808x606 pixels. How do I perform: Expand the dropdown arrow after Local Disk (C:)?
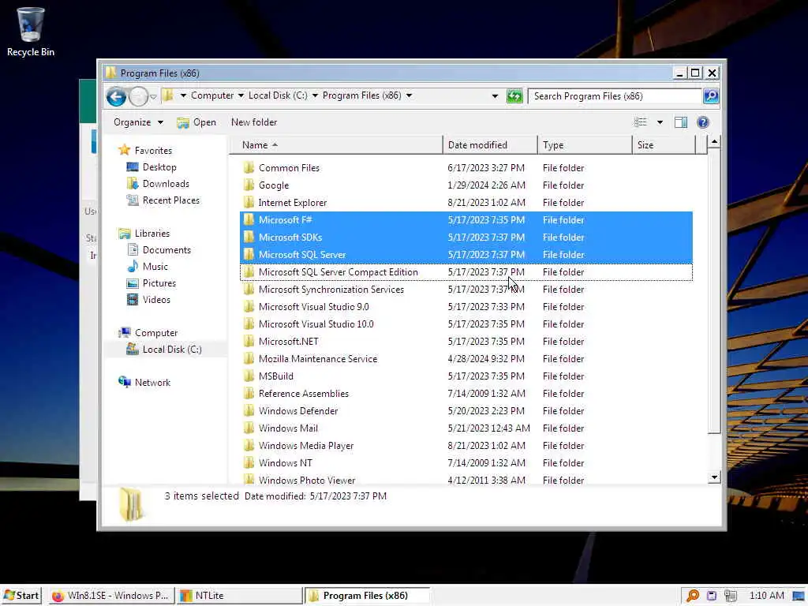pyautogui.click(x=315, y=95)
